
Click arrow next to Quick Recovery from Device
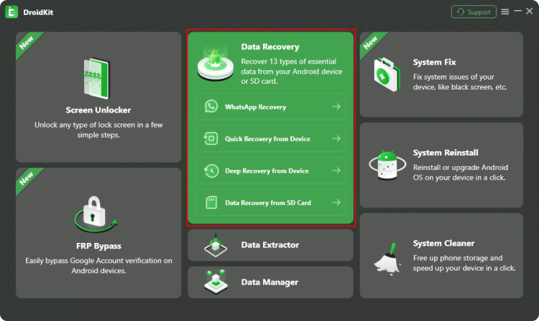(x=336, y=139)
